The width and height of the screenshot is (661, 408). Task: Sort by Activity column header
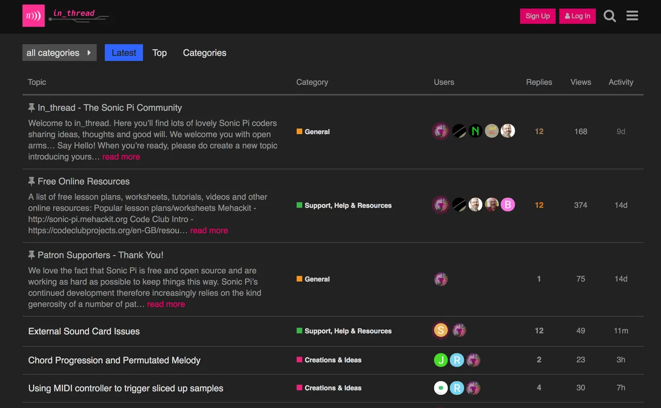(x=621, y=82)
